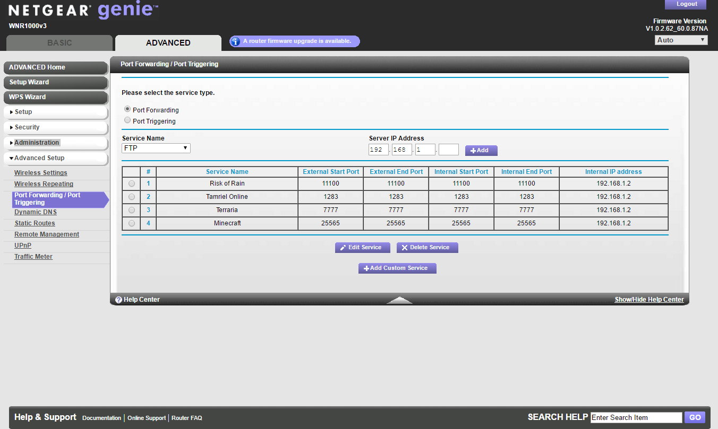Click the firmware upgrade info icon

[235, 41]
